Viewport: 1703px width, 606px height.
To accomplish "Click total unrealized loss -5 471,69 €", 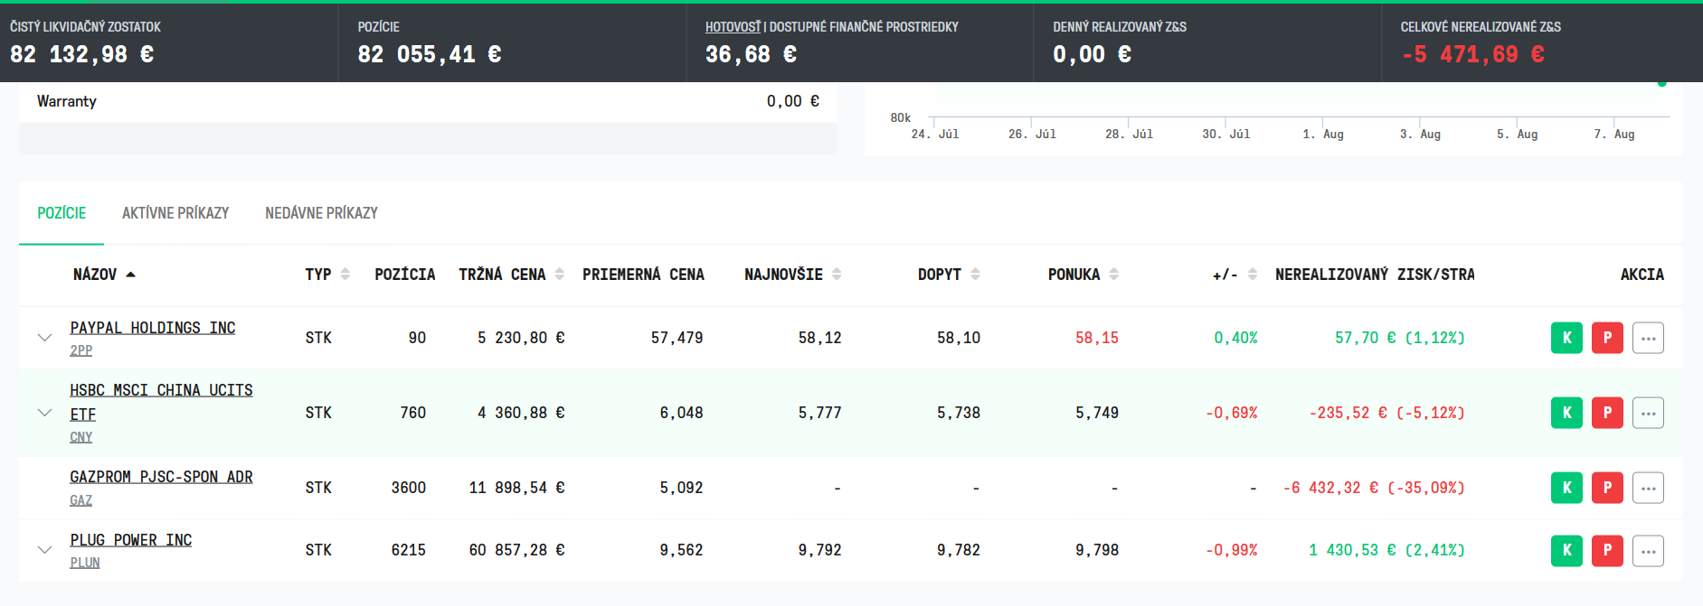I will (x=1473, y=54).
